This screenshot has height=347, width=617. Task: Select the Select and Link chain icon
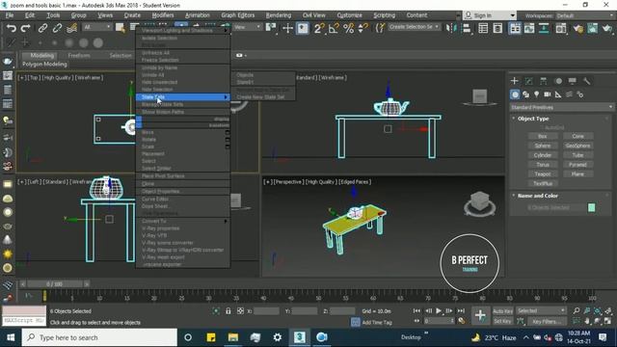42,28
